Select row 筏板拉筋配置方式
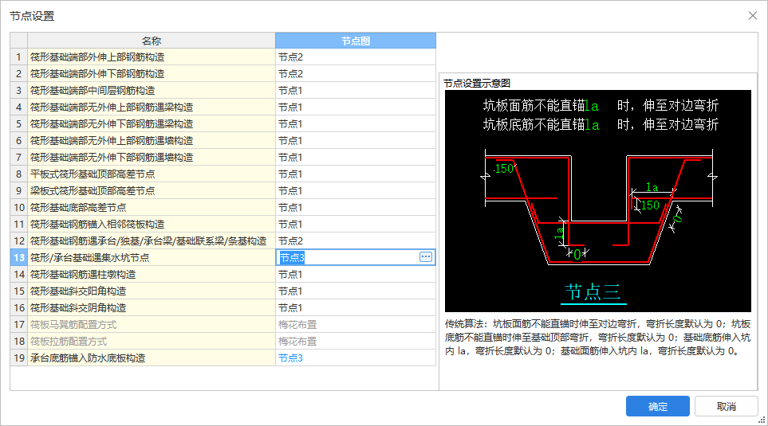Image resolution: width=768 pixels, height=426 pixels. coord(152,342)
